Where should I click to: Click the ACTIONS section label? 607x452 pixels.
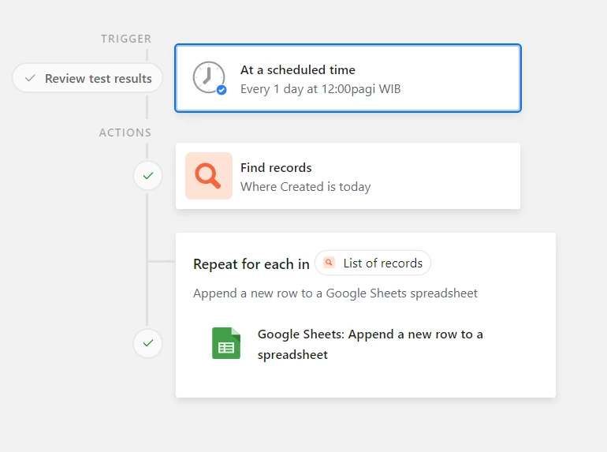(x=125, y=133)
